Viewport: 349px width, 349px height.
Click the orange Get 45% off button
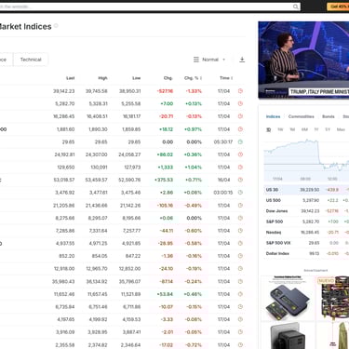(x=338, y=7)
